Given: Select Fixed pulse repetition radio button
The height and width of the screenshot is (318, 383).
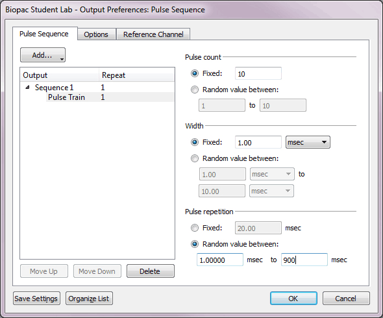Looking at the screenshot, I should tap(195, 228).
